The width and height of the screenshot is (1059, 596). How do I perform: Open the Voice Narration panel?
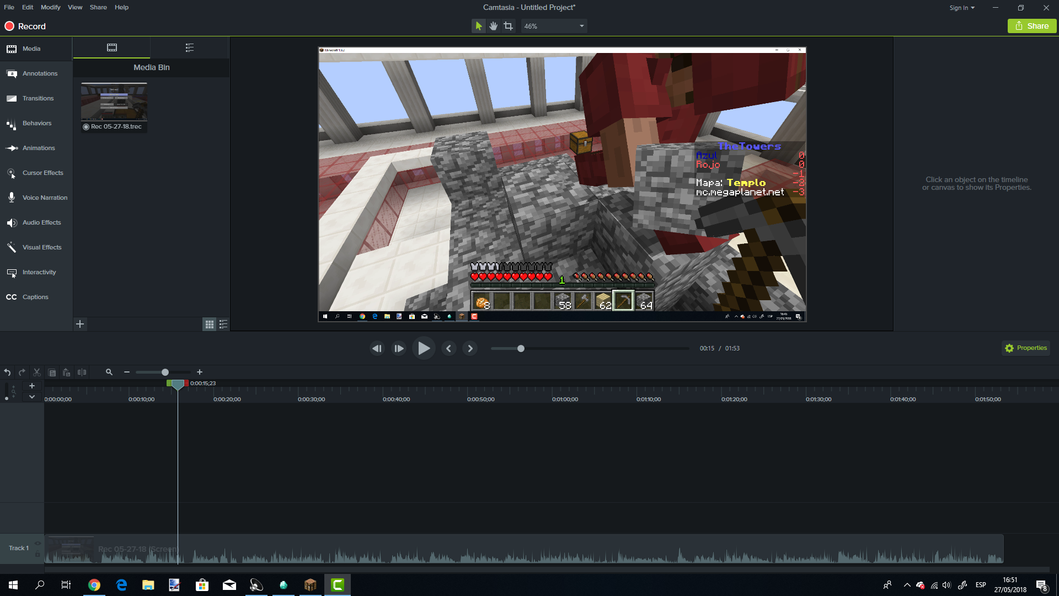tap(36, 198)
